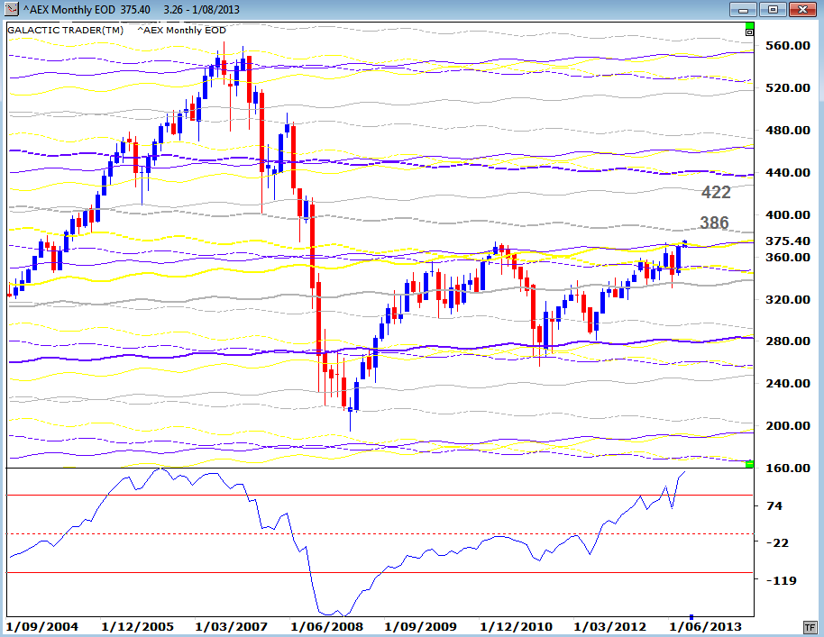This screenshot has height=637, width=824.
Task: Close the AEX Monthly EOD window
Action: (802, 9)
